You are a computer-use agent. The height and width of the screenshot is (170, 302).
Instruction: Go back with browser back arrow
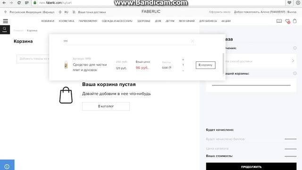[x=4, y=3]
